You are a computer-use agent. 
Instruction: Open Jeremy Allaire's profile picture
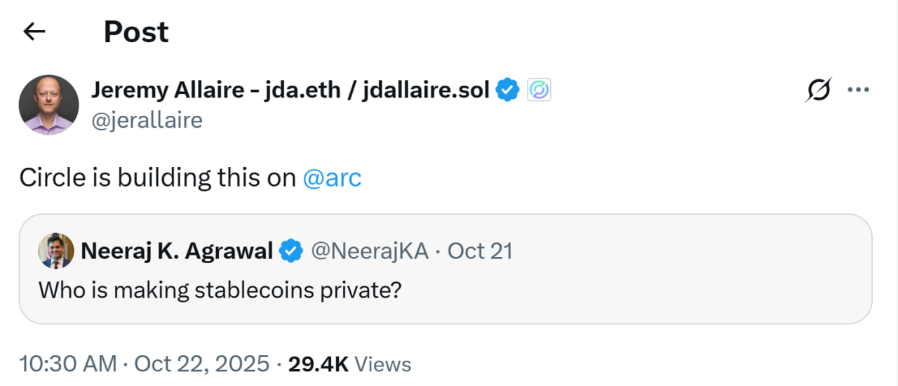click(x=48, y=105)
